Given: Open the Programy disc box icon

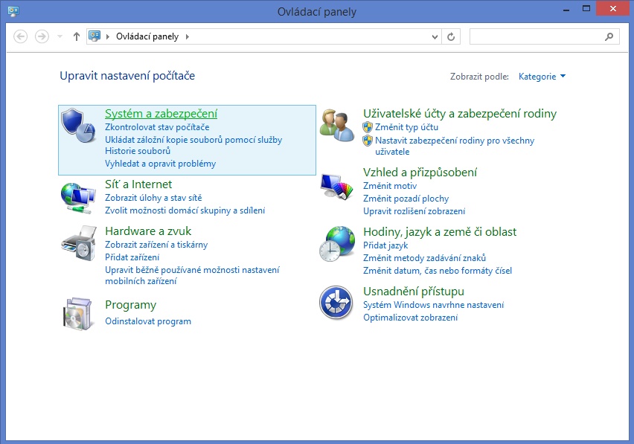Looking at the screenshot, I should [78, 313].
